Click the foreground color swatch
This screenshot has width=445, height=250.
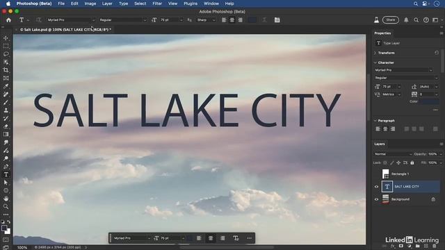coord(4,228)
